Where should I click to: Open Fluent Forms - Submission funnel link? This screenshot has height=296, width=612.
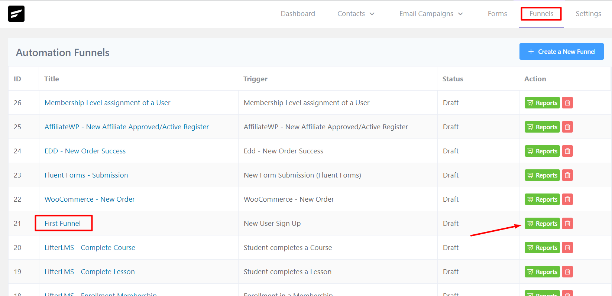(86, 175)
